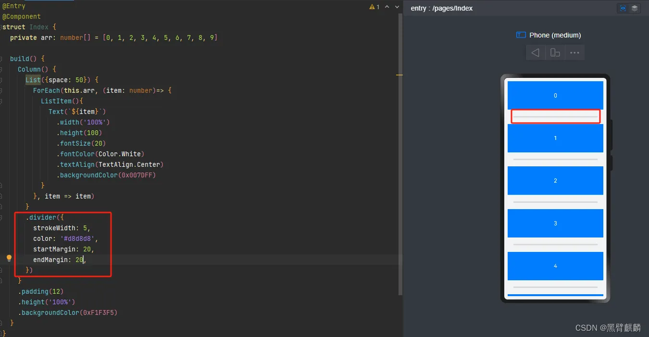Viewport: 649px width, 337px height.
Task: Collapse the struct Index code block
Action: coord(2,27)
